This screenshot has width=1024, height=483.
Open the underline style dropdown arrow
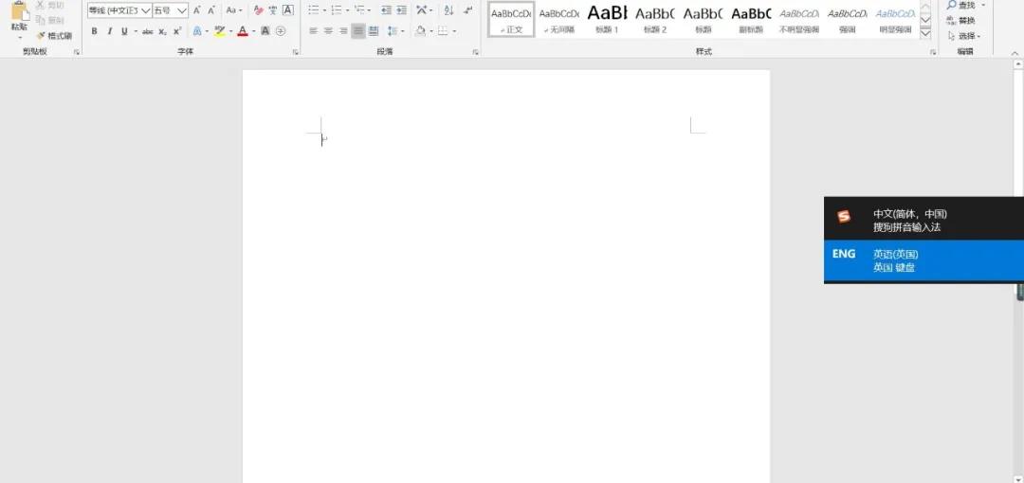coord(136,31)
